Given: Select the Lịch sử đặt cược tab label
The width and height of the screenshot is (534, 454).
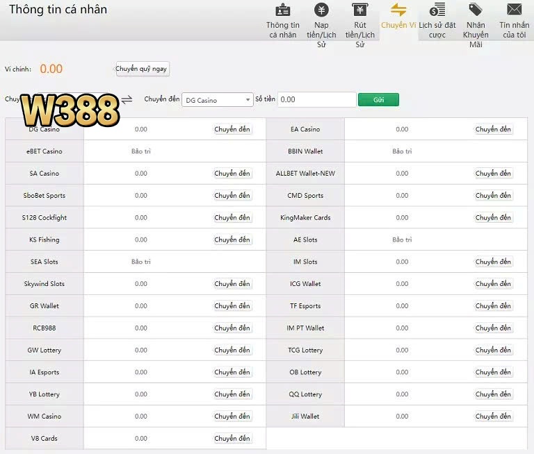Looking at the screenshot, I should [437, 30].
